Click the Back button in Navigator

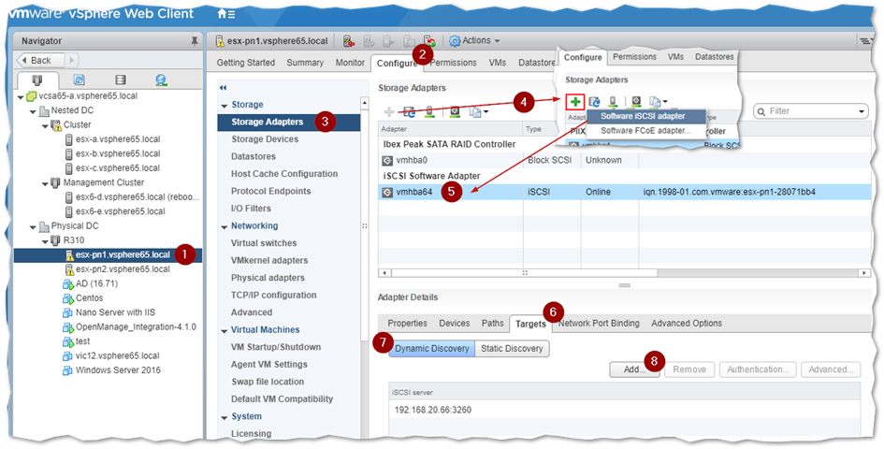[x=41, y=61]
